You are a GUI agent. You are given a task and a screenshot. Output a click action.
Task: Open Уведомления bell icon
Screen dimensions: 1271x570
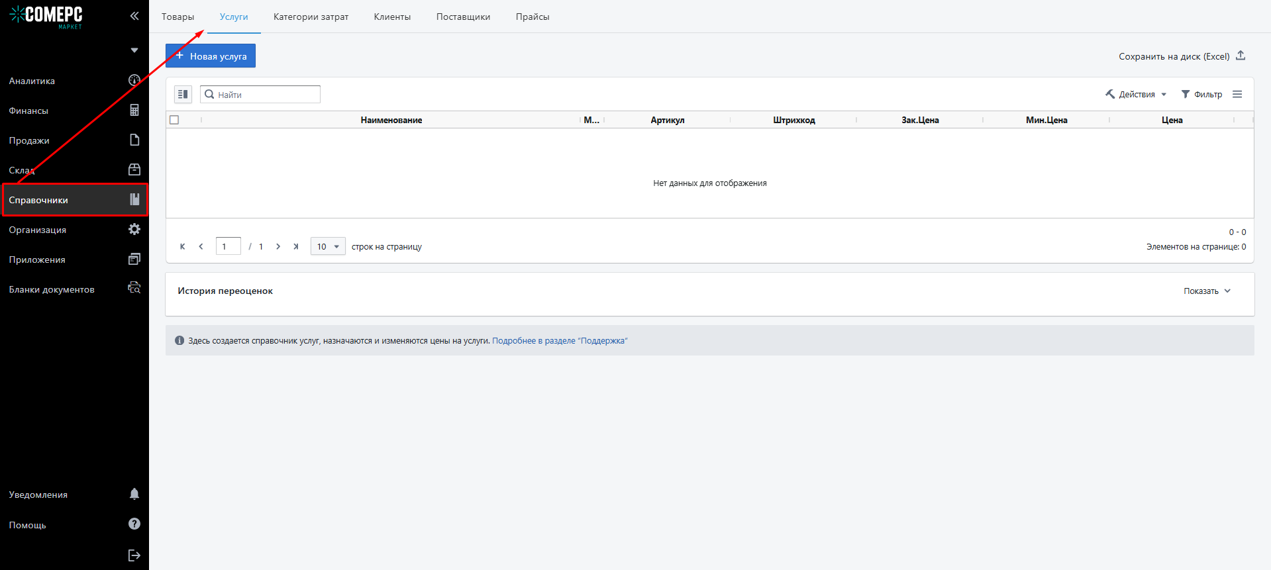tap(134, 494)
